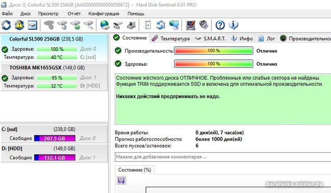Open the Просмотр menu

(48, 14)
